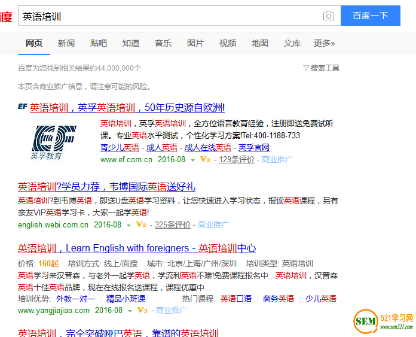The image size is (416, 337).
Task: Open the 地图 tab
Action: point(260,43)
